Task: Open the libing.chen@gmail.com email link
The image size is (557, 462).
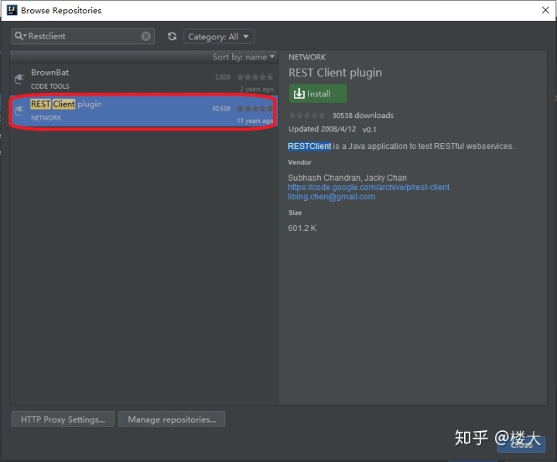Action: [331, 196]
